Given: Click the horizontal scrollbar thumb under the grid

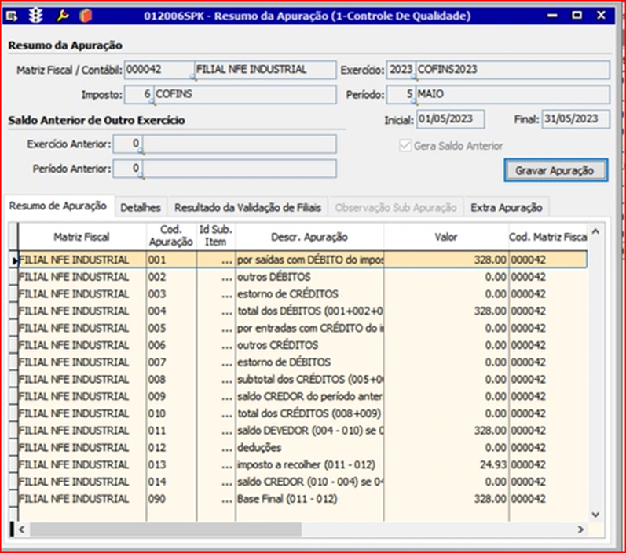Looking at the screenshot, I should (x=165, y=529).
